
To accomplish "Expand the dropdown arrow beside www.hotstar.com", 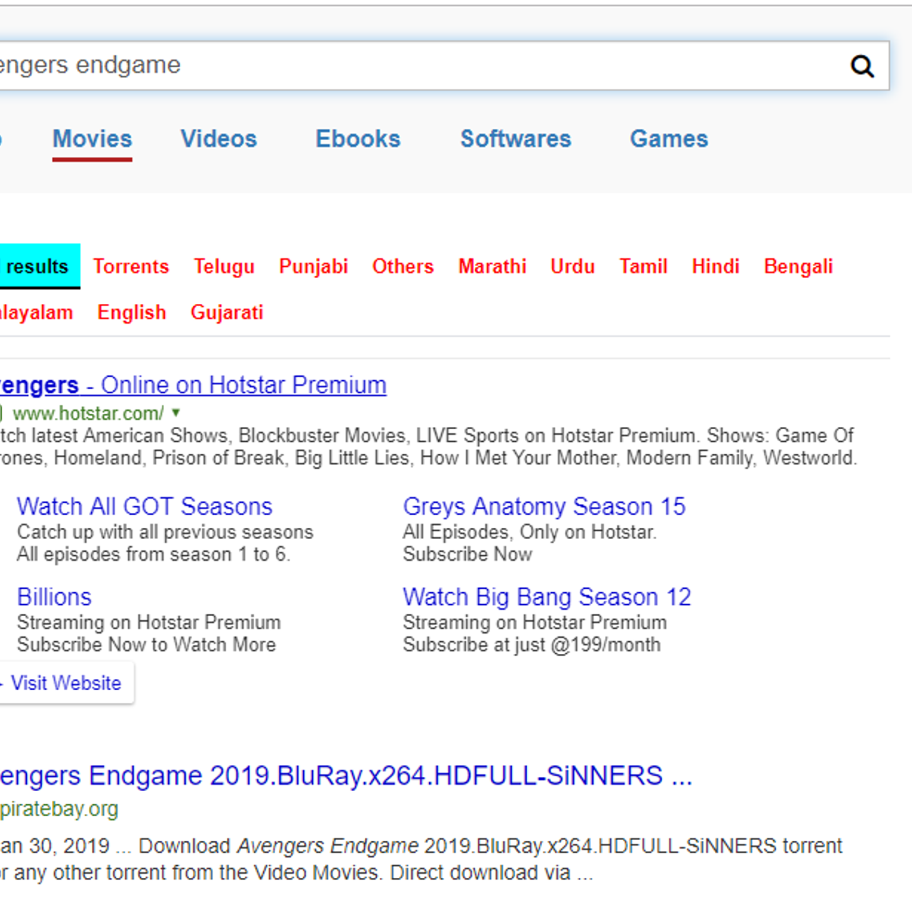I will pos(176,412).
